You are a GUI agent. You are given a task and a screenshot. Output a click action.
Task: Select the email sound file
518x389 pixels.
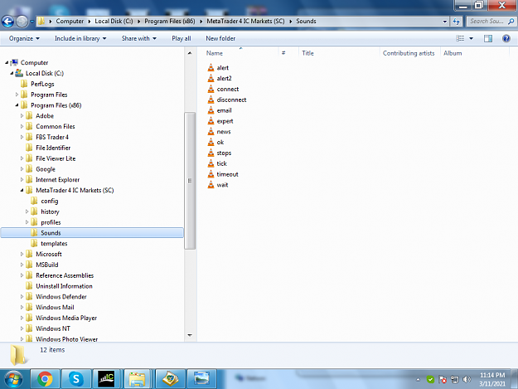point(220,110)
